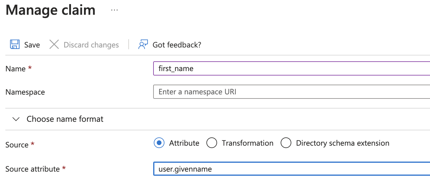Select the Transformation source radio button
The height and width of the screenshot is (184, 430).
212,143
